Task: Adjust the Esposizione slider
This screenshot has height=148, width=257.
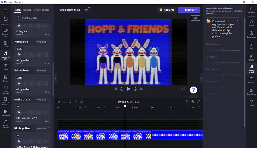Action: pos(223,50)
